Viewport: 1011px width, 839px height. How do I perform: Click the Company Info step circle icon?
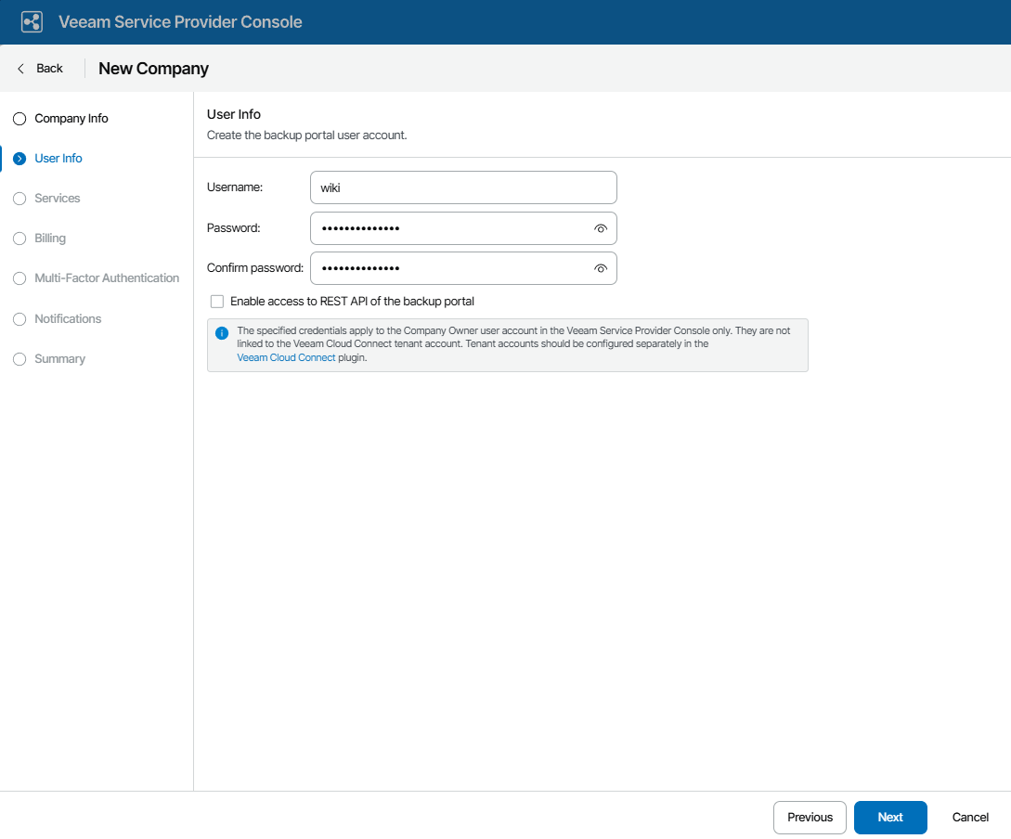pyautogui.click(x=19, y=119)
